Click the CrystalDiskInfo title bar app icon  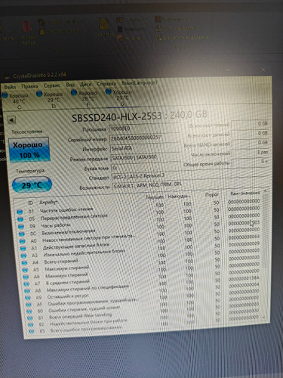pos(8,76)
